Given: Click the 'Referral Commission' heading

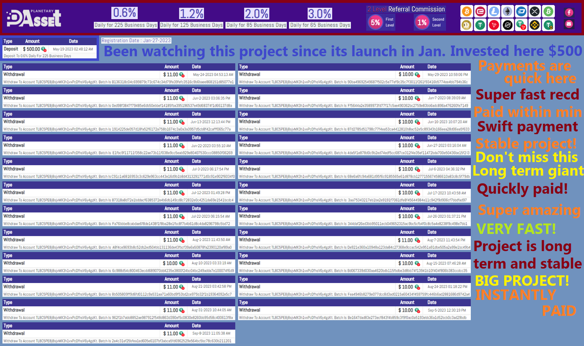Looking at the screenshot, I should click(417, 9).
